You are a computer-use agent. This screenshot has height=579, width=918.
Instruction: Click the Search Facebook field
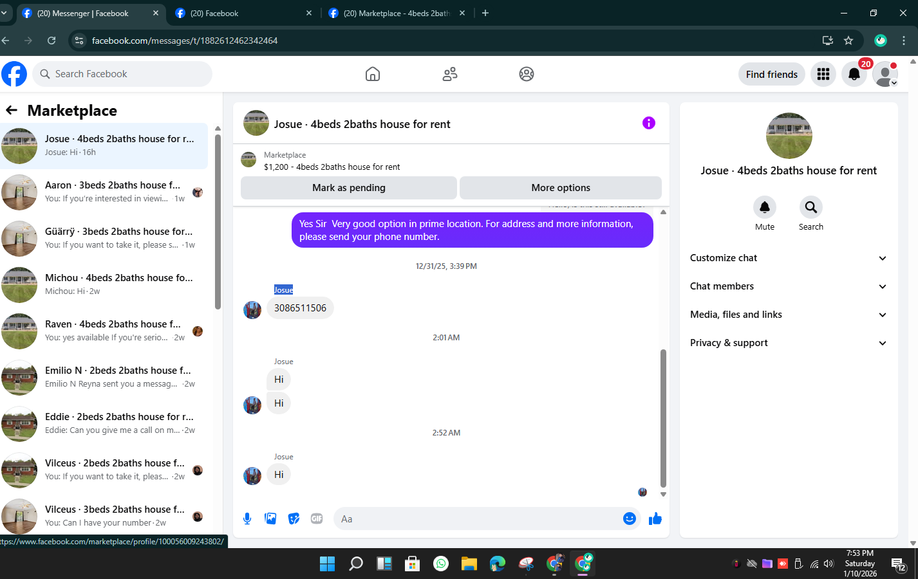click(122, 74)
